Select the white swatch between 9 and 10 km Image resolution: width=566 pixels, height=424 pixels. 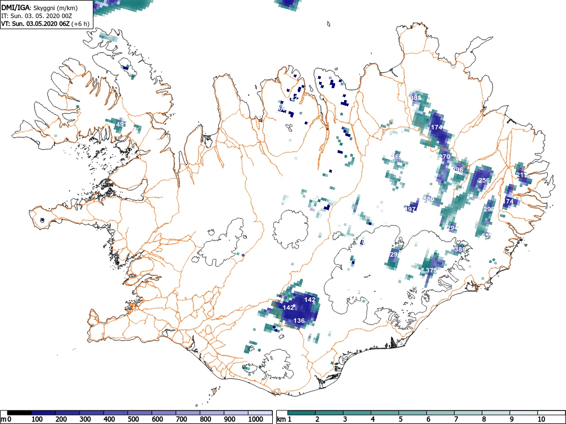tap(524, 413)
